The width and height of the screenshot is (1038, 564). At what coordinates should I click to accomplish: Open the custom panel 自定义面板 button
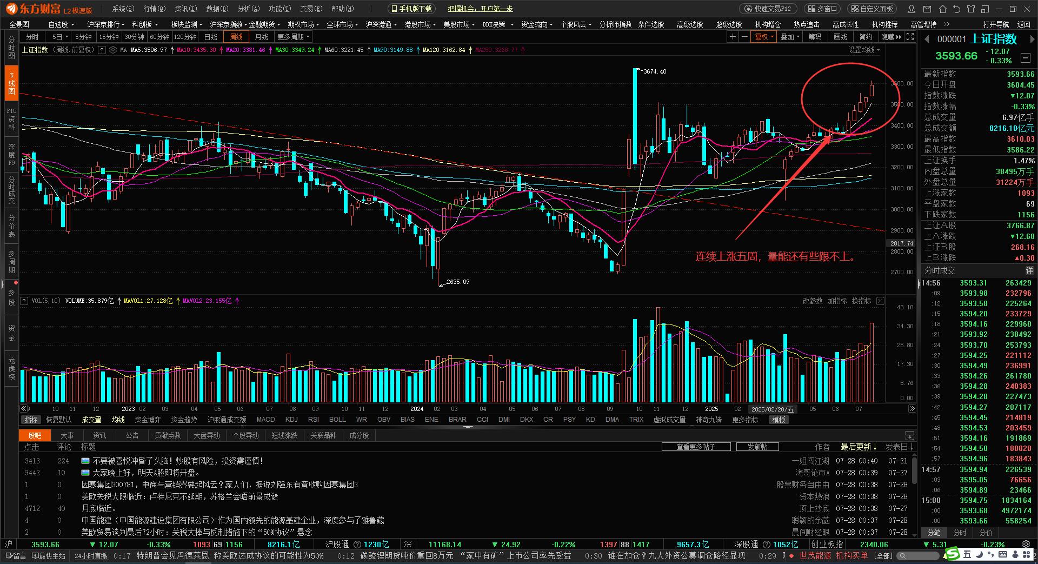point(871,9)
